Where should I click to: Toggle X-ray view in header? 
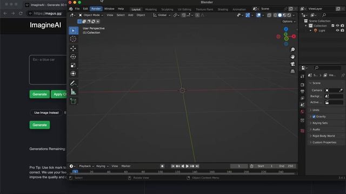tap(269, 15)
